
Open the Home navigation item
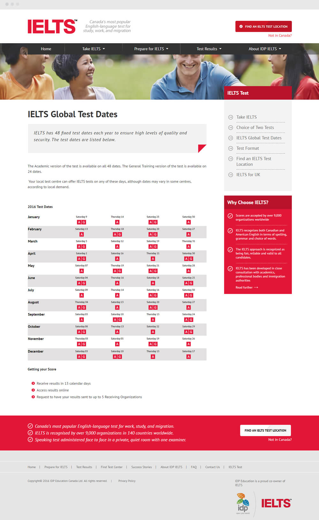click(x=46, y=49)
